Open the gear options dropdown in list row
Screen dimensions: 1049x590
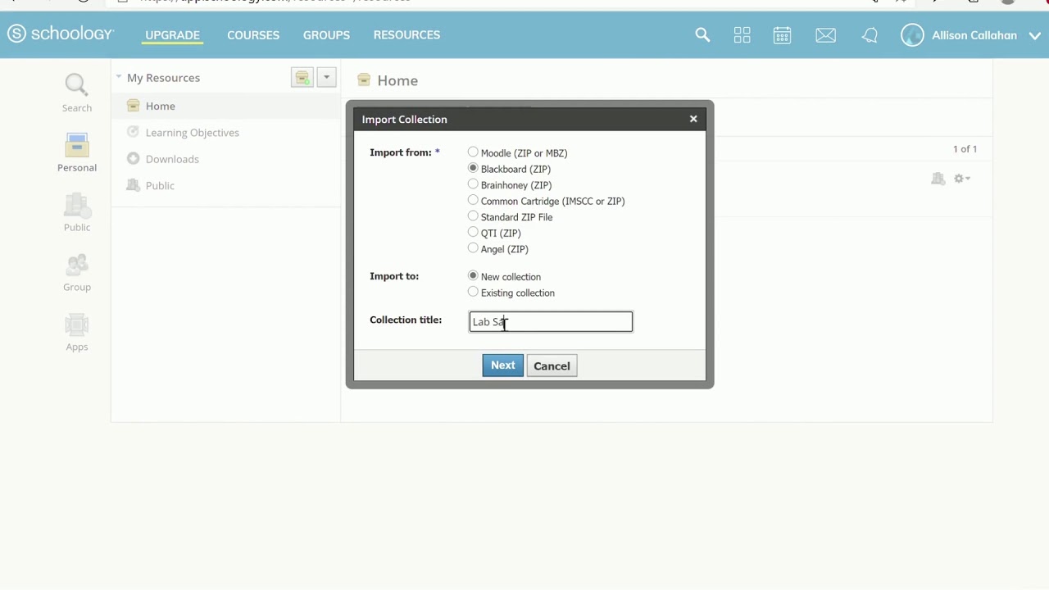click(962, 179)
